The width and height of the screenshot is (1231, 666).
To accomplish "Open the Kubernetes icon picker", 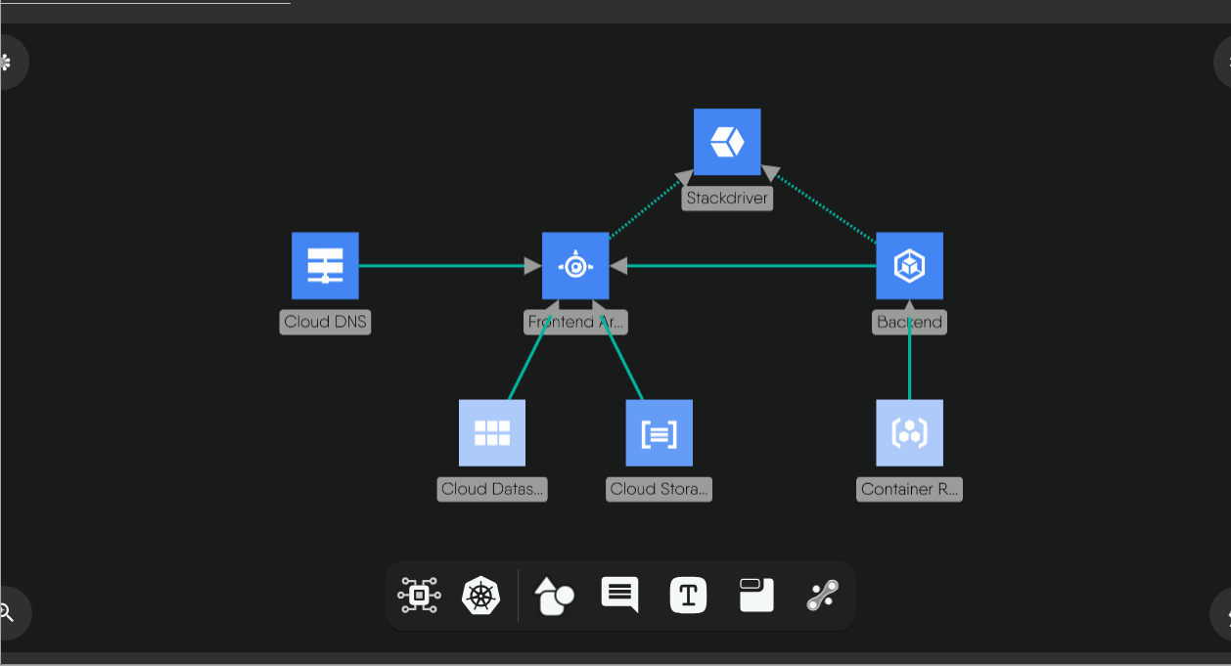I will pos(479,595).
